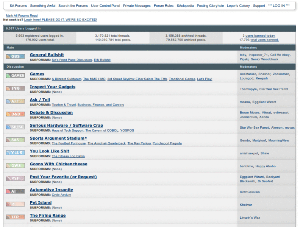303x227 pixels.
Task: Visit Leper's Colony
Action: [x=238, y=6]
